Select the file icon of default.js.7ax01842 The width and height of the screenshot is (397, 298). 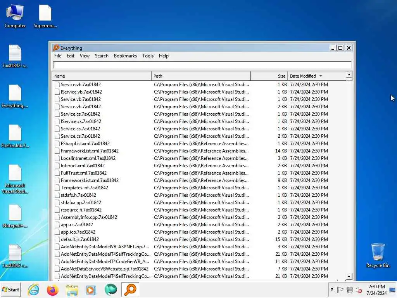click(57, 239)
